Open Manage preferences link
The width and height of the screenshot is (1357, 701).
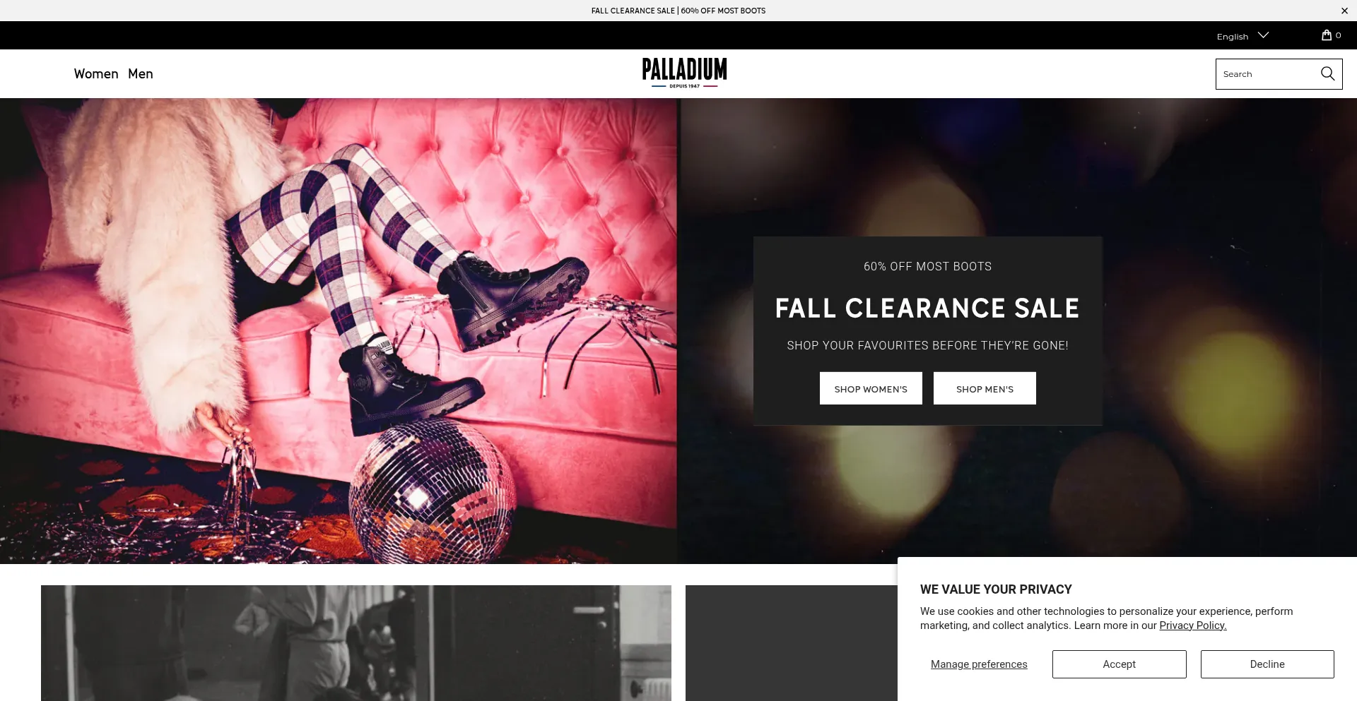pos(979,664)
